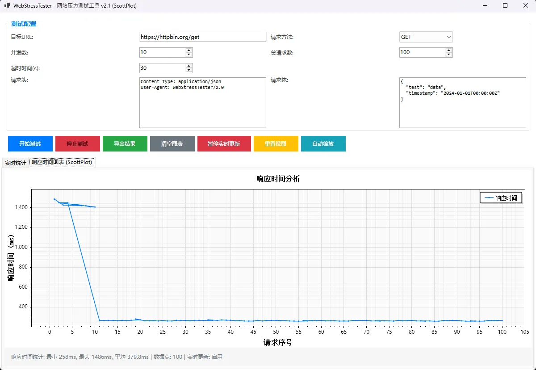Screen dimensions: 536x370
Task: Select the 响应时间图表 (ScottPlot) tab
Action: 62,163
